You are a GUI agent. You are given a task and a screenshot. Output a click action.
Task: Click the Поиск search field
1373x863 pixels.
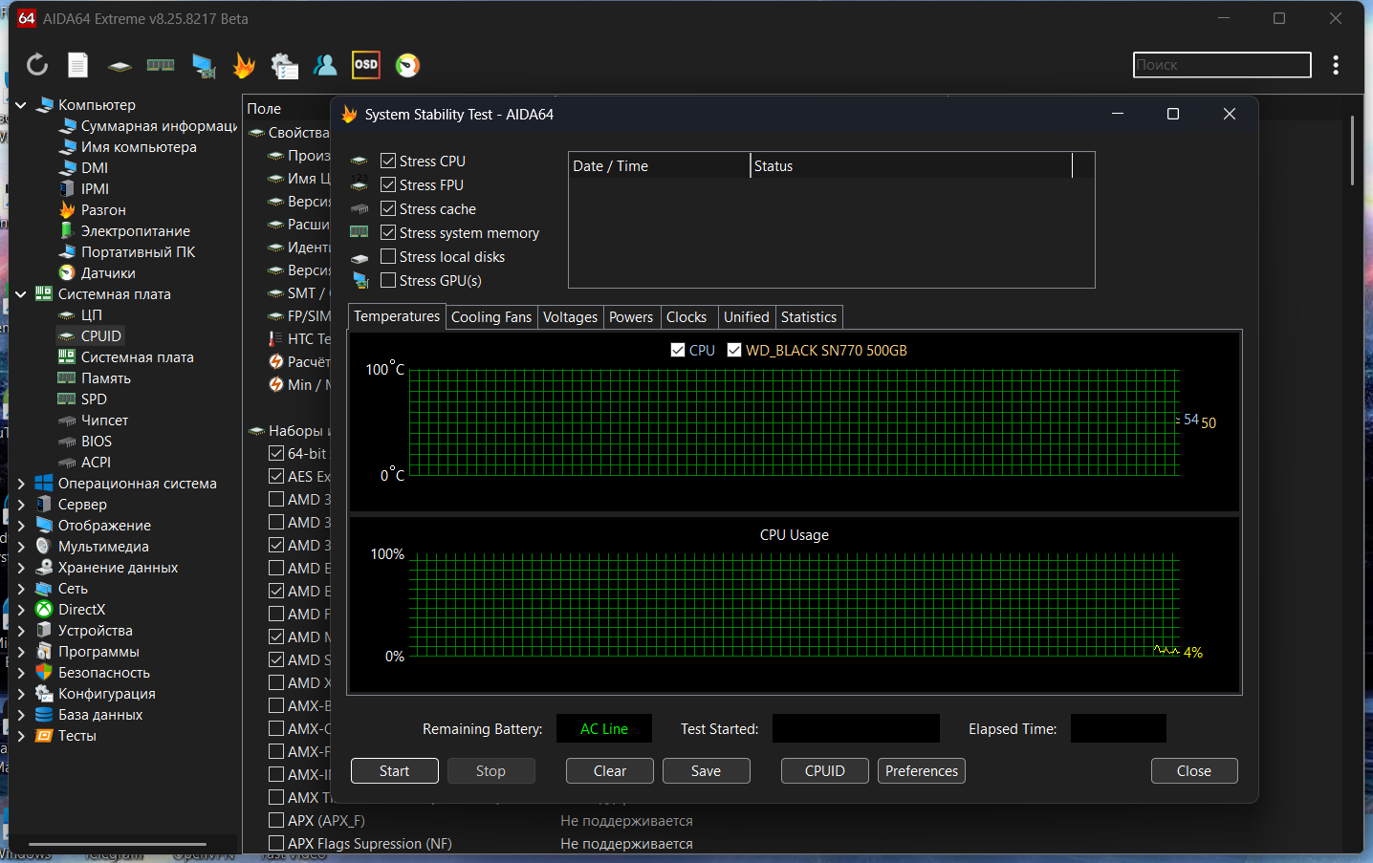[x=1221, y=65]
